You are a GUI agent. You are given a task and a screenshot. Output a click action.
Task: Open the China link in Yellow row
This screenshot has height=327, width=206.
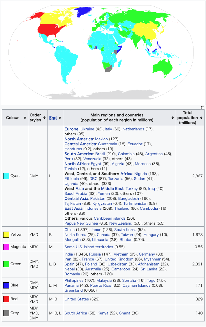click(70, 230)
